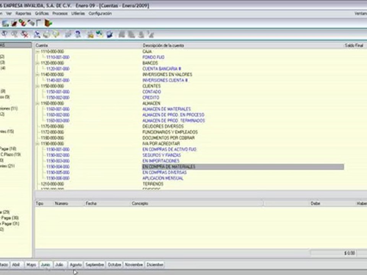Open the Utilerías menu

(x=78, y=14)
